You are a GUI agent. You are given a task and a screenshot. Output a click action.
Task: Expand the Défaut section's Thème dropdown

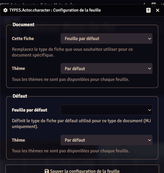tap(107, 140)
